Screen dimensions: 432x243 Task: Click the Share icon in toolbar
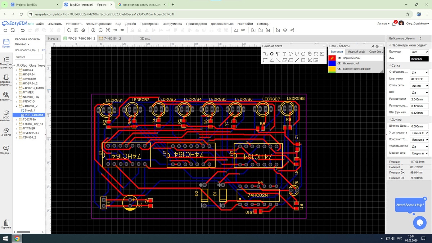[x=292, y=30]
